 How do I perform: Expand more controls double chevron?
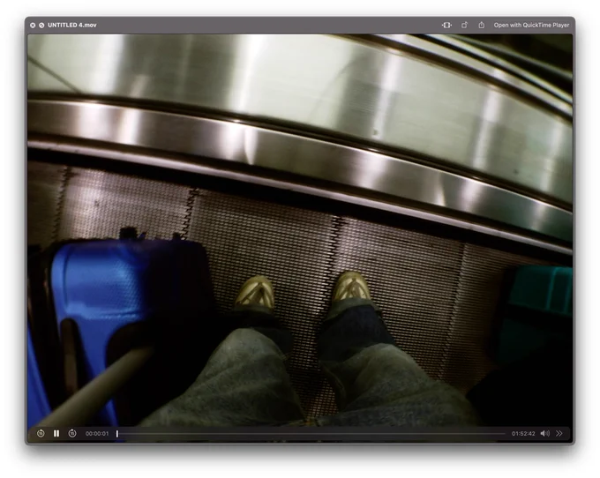pyautogui.click(x=559, y=433)
